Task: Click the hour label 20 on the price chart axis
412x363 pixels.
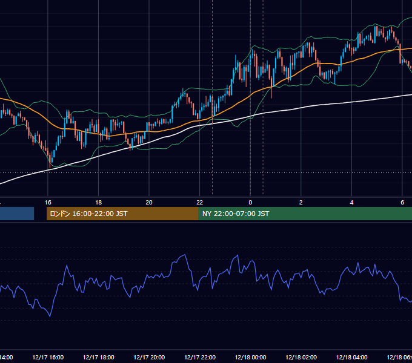Action: pyautogui.click(x=149, y=202)
